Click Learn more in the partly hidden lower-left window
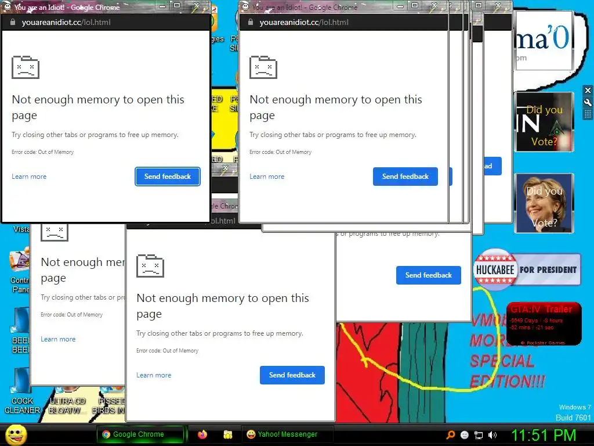Screen dimensions: 594x446 [58, 339]
